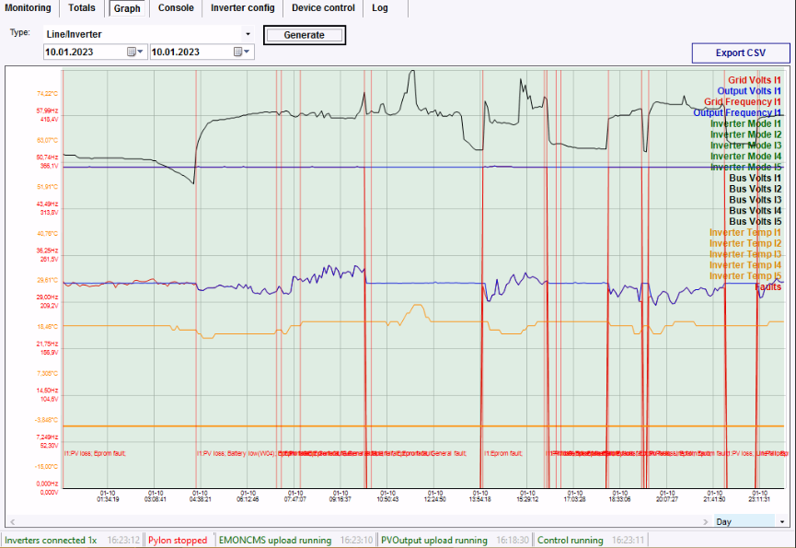This screenshot has height=548, width=796.
Task: Toggle Output Volts I1 legend entry
Action: tap(749, 91)
